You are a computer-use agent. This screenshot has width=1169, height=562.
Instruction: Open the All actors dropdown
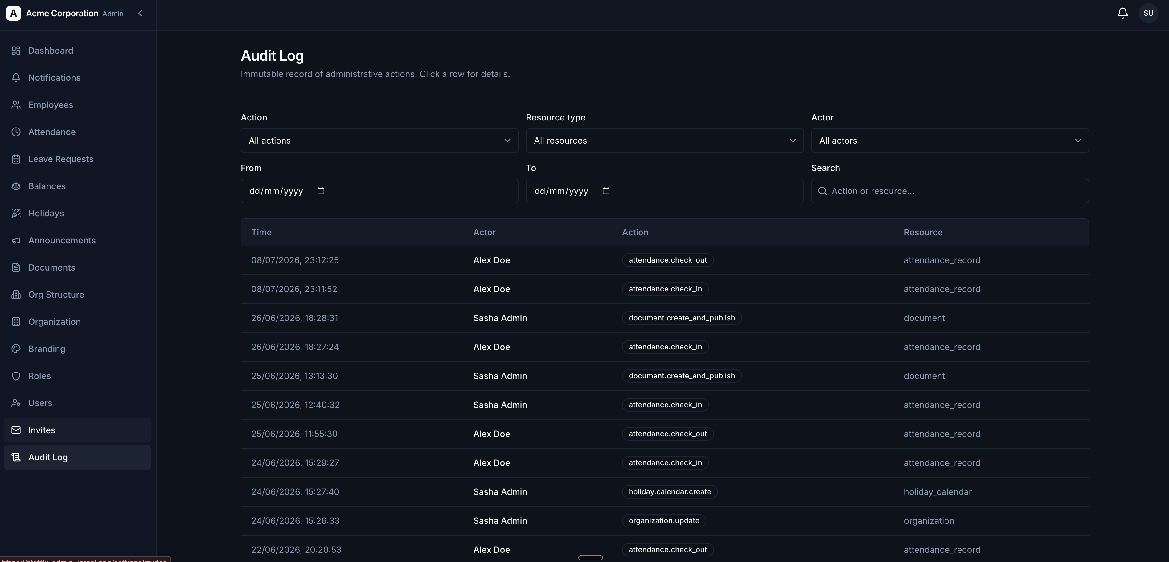click(950, 140)
